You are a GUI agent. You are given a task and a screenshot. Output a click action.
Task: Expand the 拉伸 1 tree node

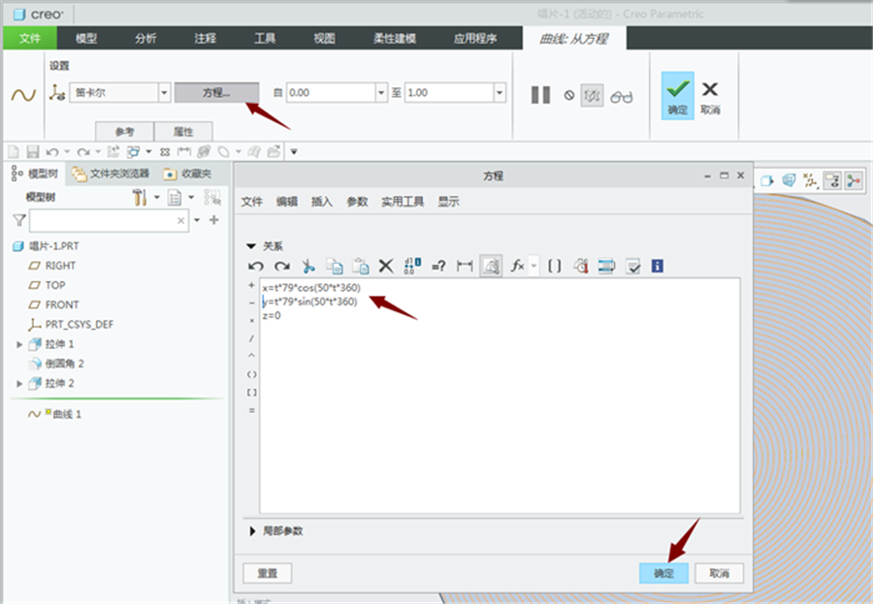pos(19,344)
